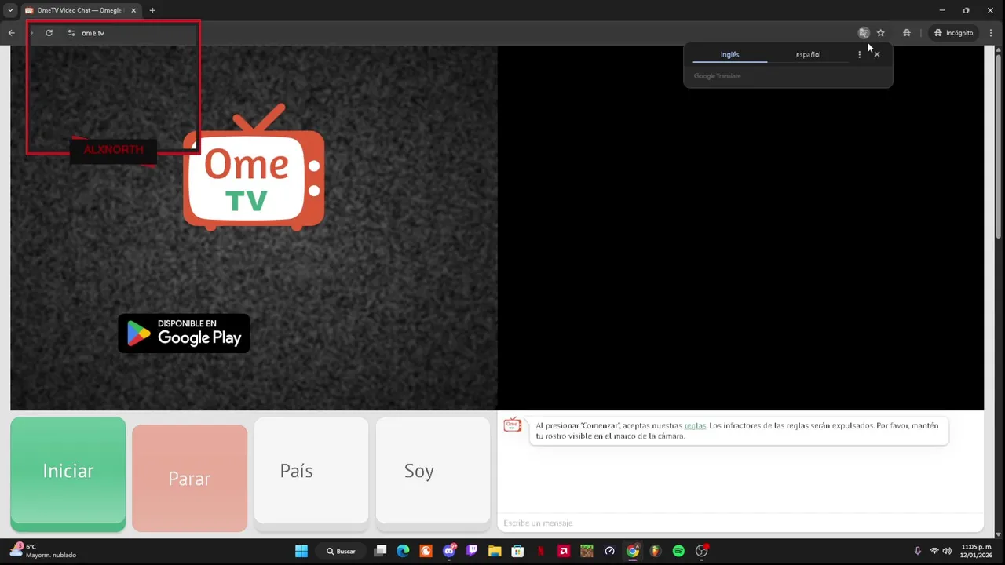Open translate popup options menu
The height and width of the screenshot is (565, 1005).
tap(859, 54)
